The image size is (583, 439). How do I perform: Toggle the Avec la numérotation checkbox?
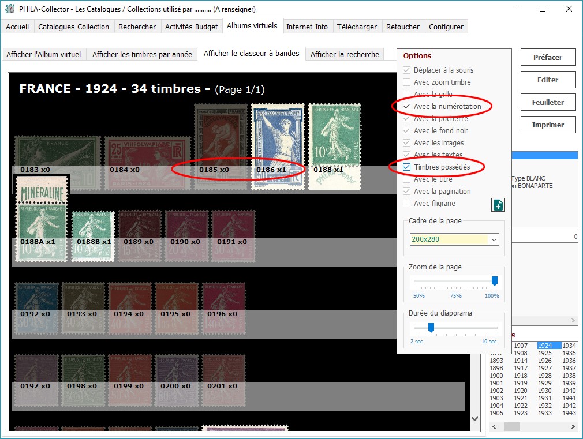point(407,107)
